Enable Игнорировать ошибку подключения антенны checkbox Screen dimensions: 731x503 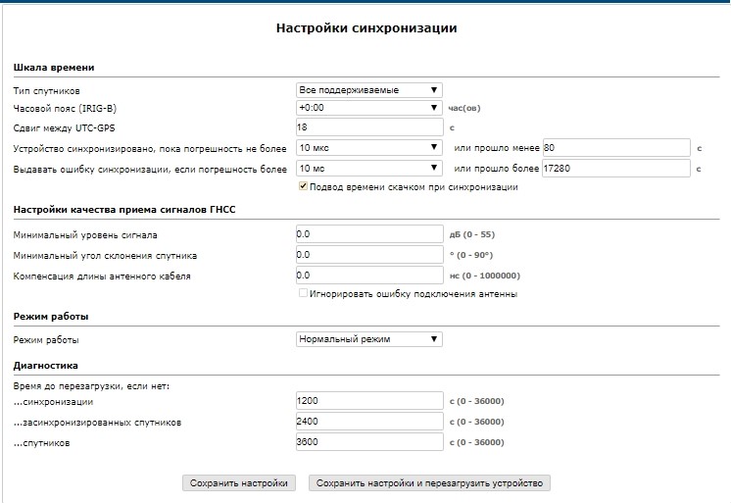pyautogui.click(x=303, y=294)
